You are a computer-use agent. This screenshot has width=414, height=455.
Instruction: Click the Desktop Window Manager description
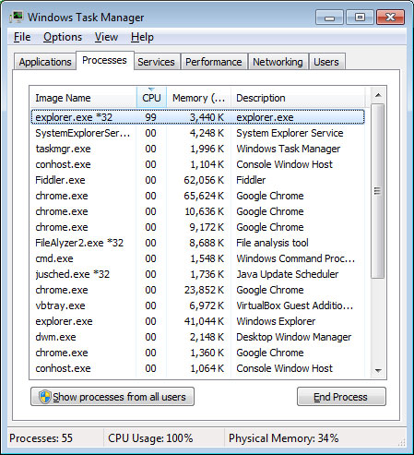(x=294, y=337)
